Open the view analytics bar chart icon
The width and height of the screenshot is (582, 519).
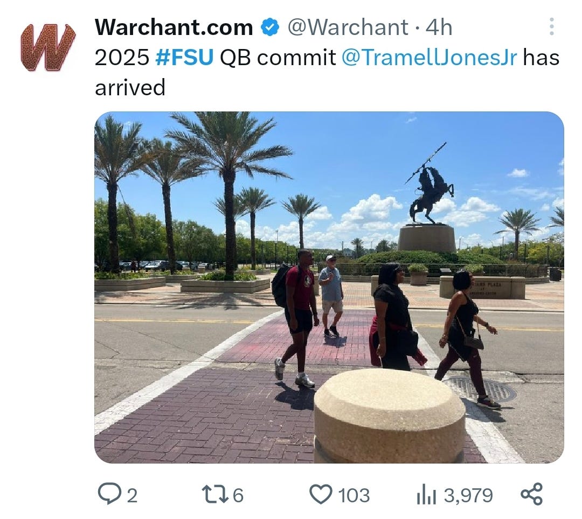[x=426, y=495]
